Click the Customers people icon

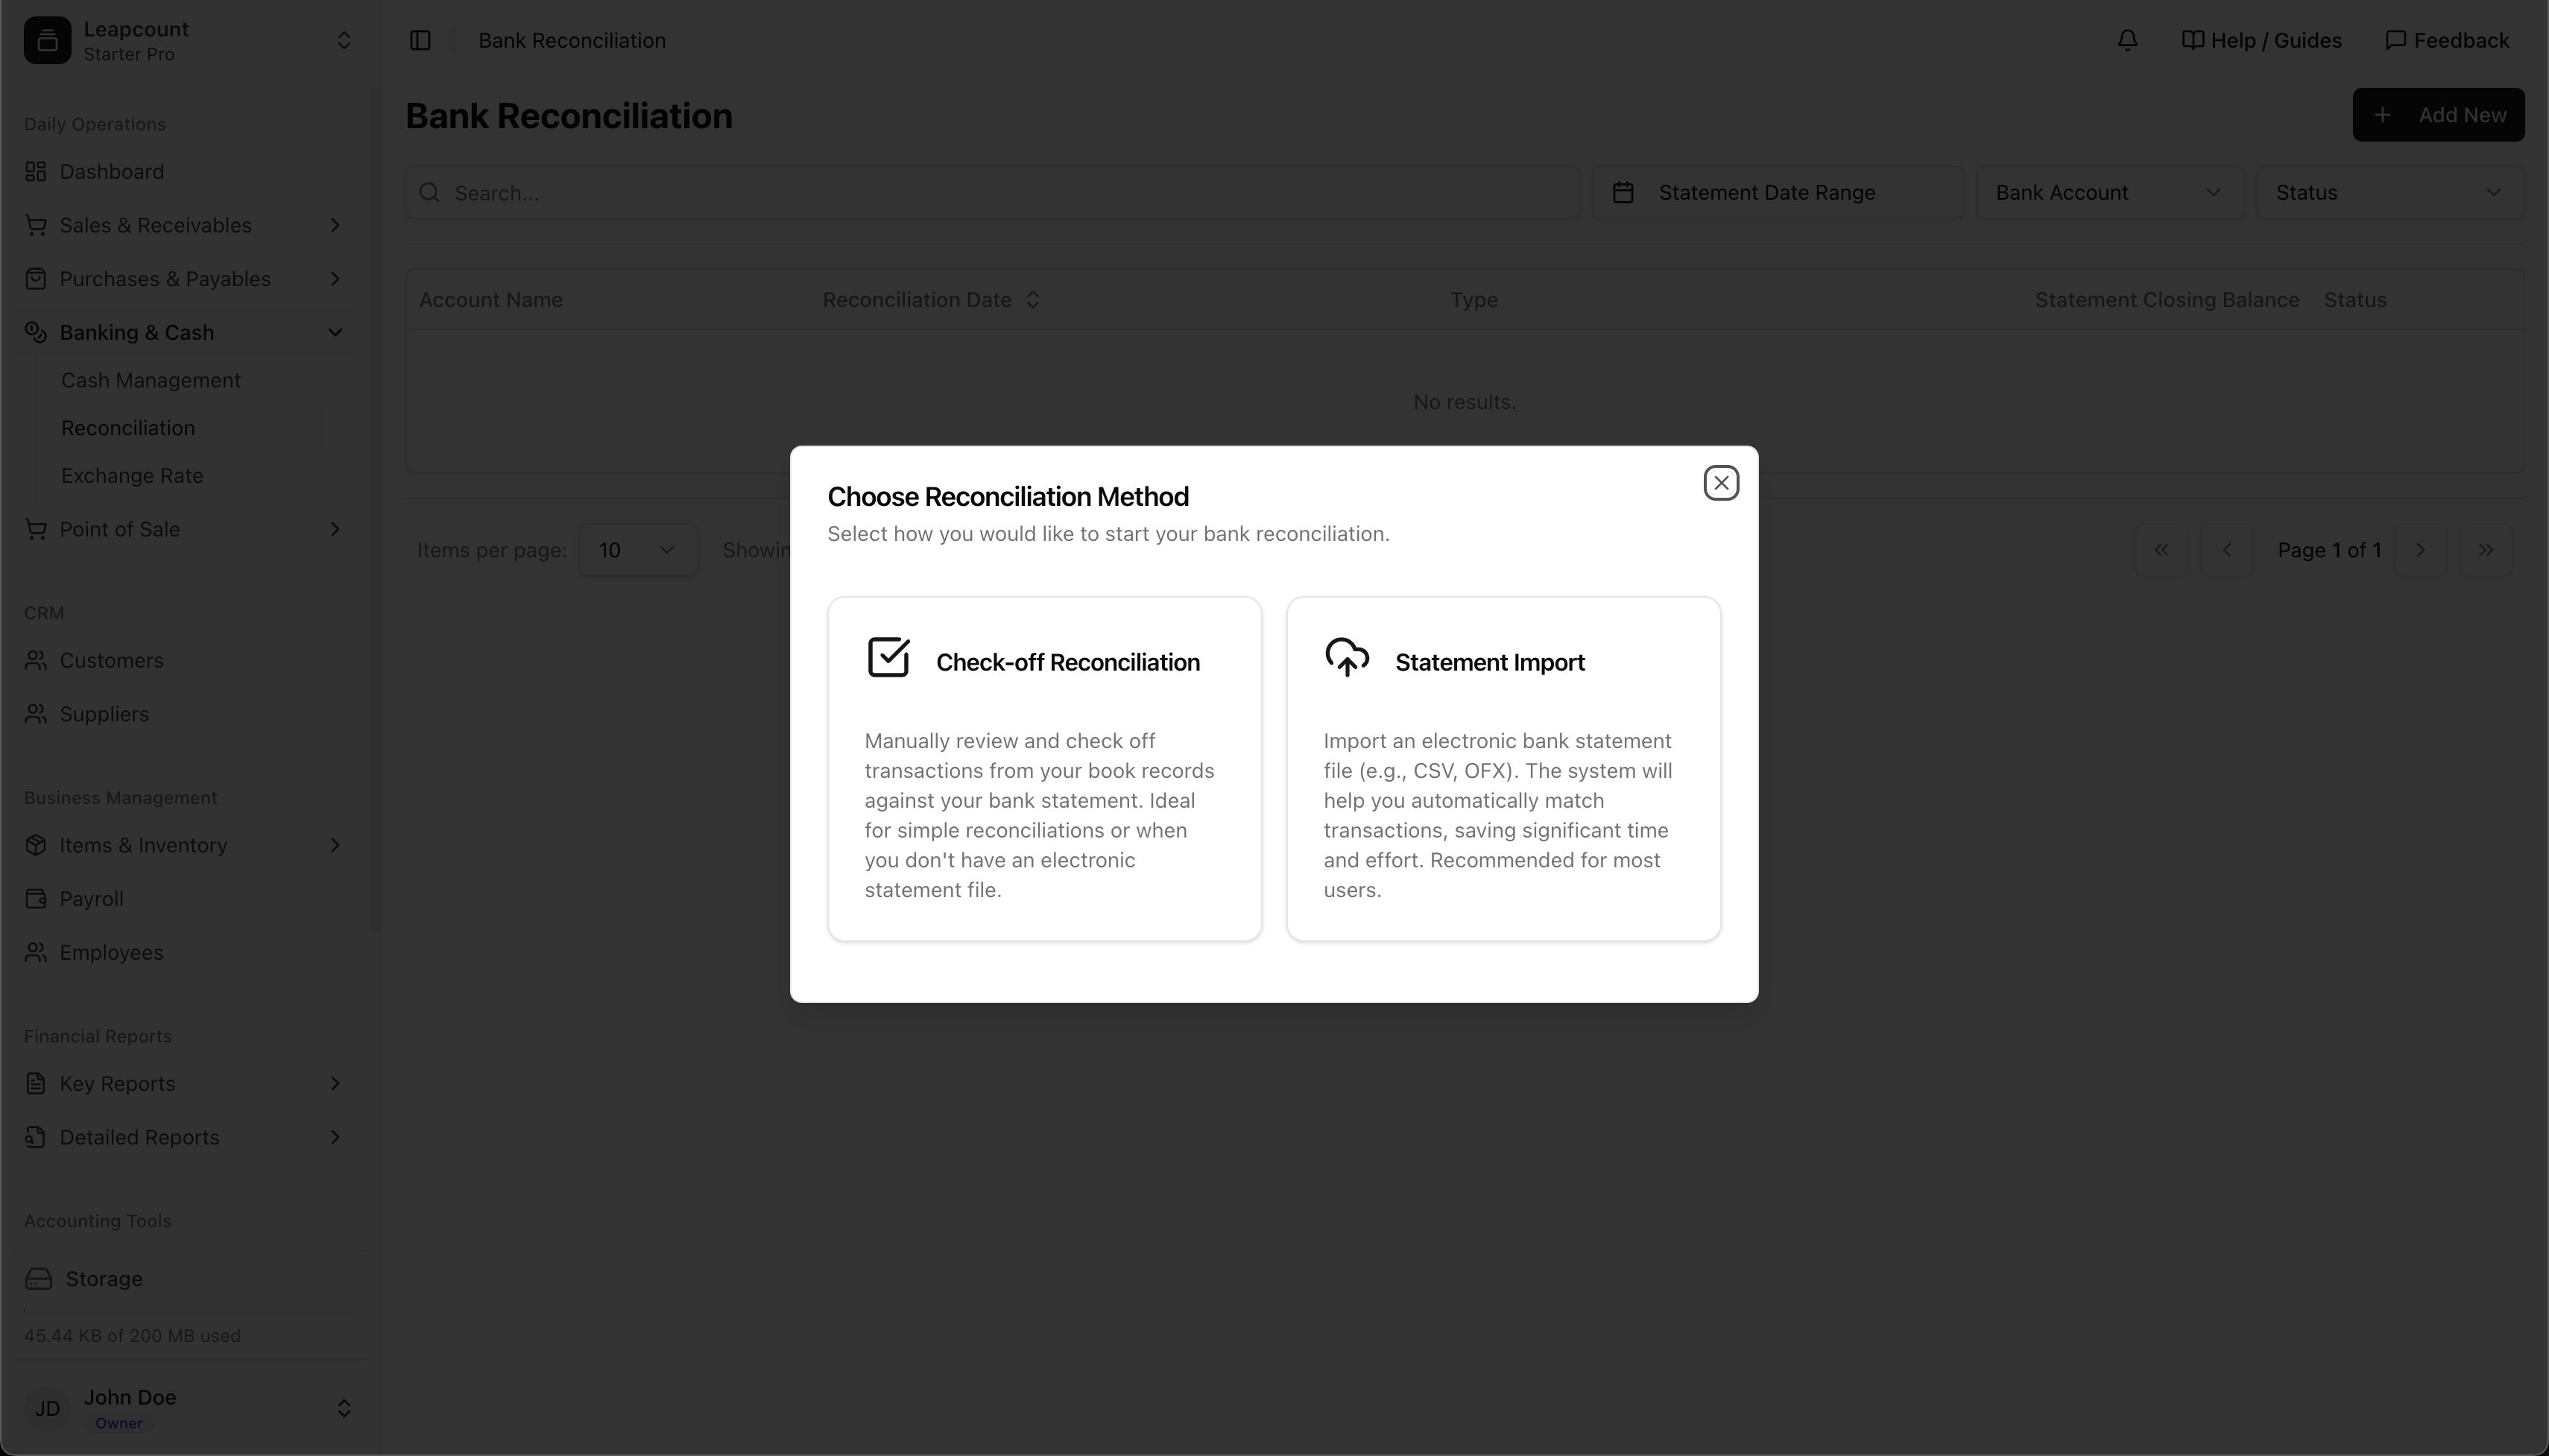pyautogui.click(x=36, y=661)
